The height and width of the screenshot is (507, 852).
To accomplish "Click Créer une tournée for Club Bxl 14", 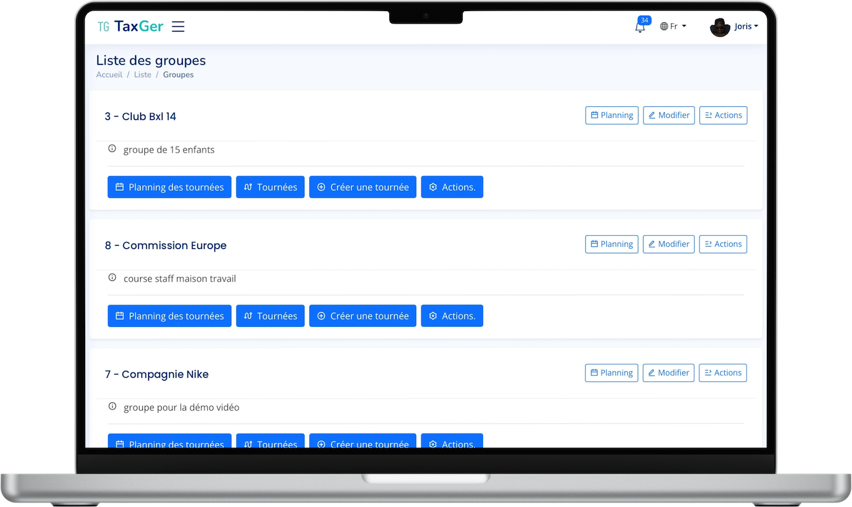I will pos(362,187).
